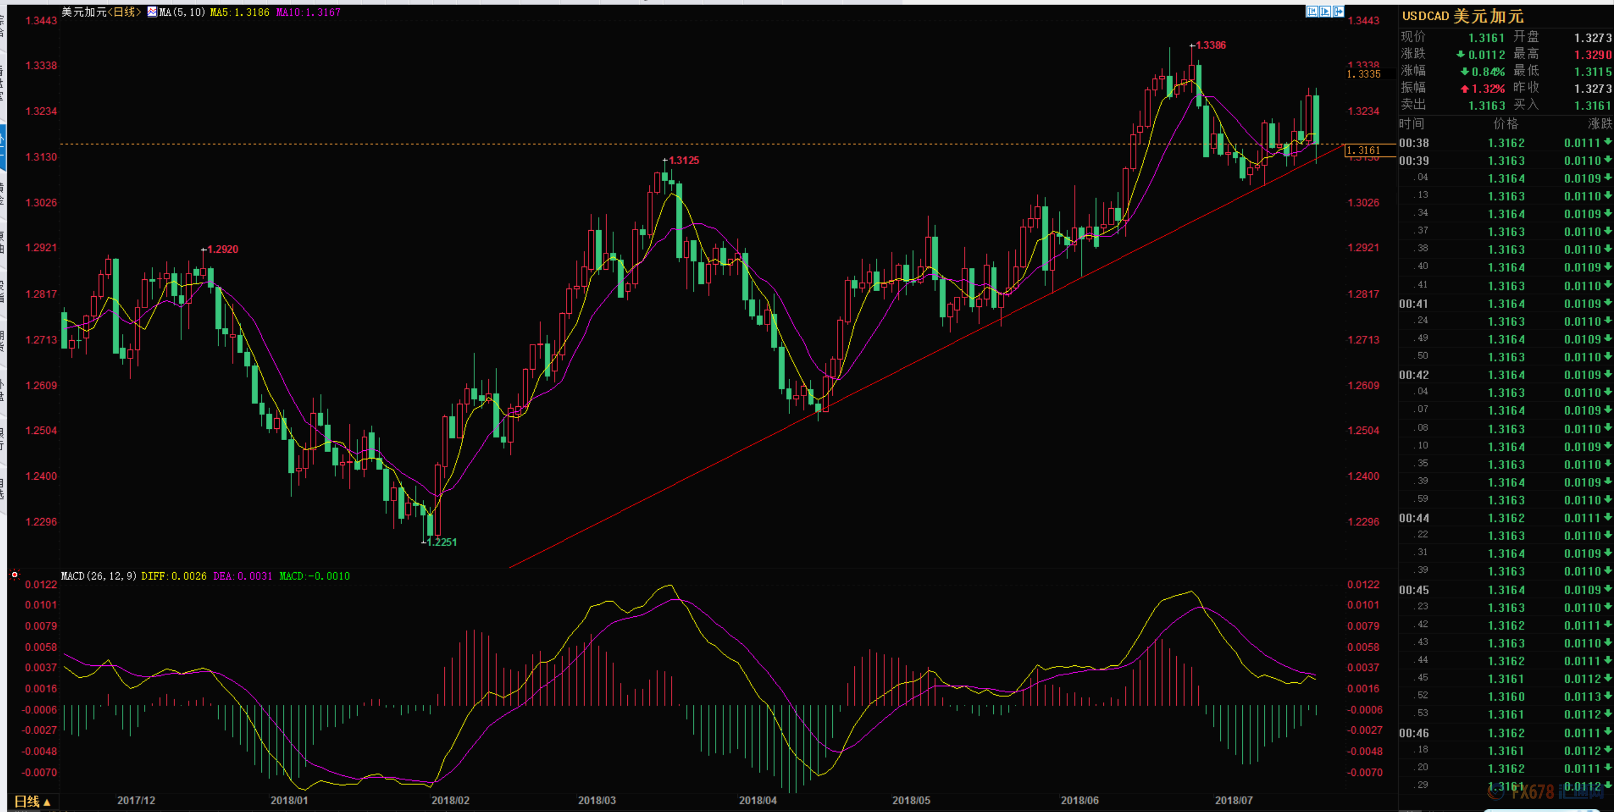Click the blue exit-arrow icon above the price axis

click(1338, 11)
